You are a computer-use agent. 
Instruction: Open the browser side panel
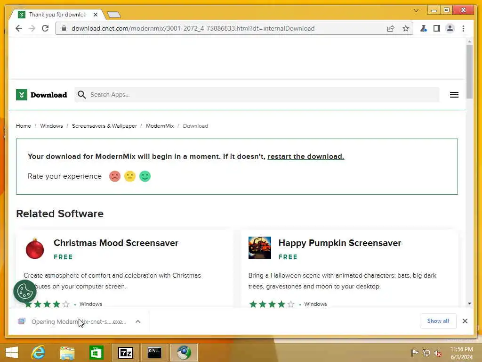click(x=436, y=28)
